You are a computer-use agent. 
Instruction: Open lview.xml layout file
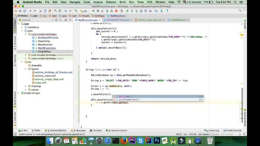41,83
